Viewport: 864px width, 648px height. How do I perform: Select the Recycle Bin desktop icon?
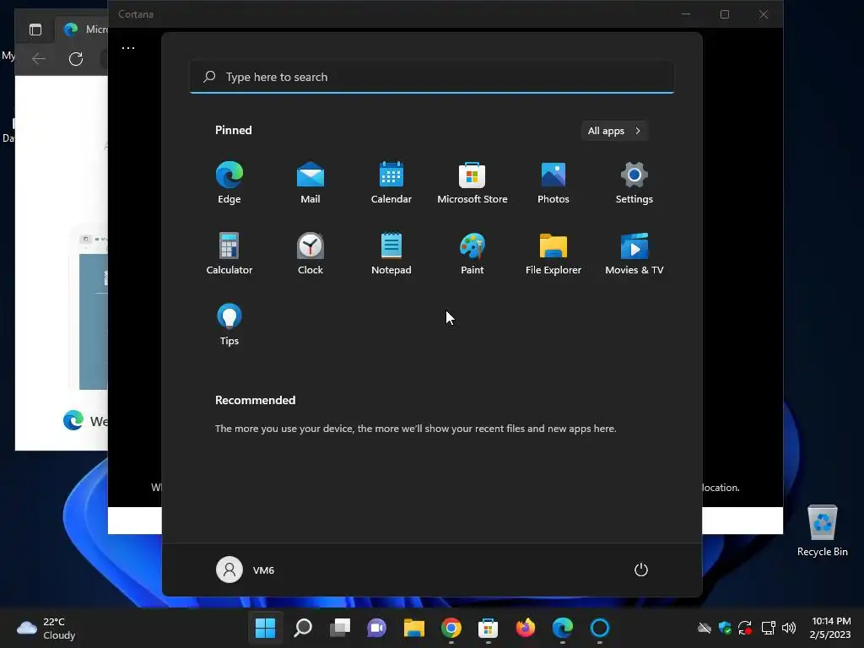tap(822, 532)
